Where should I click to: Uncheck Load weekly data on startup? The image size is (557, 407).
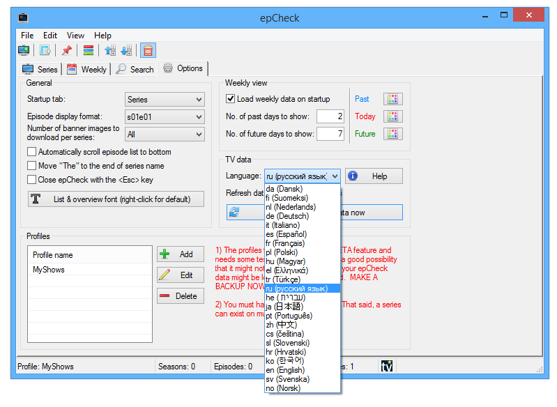pos(230,99)
